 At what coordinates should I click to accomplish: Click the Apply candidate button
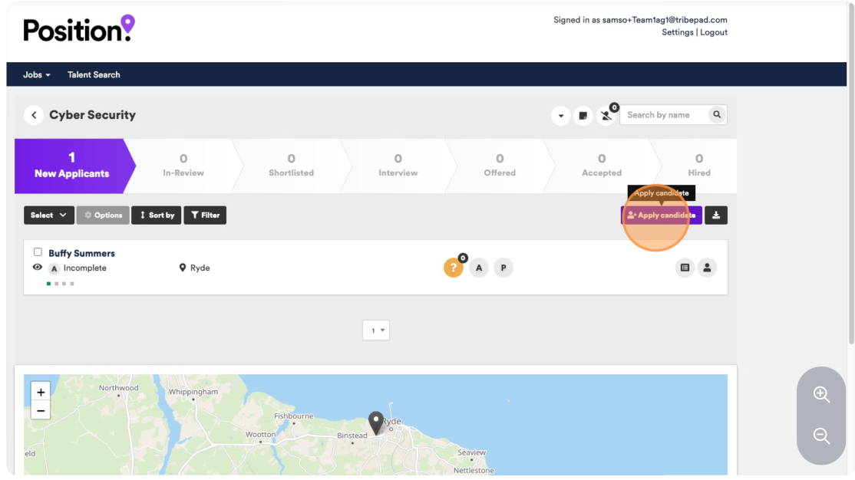(662, 215)
